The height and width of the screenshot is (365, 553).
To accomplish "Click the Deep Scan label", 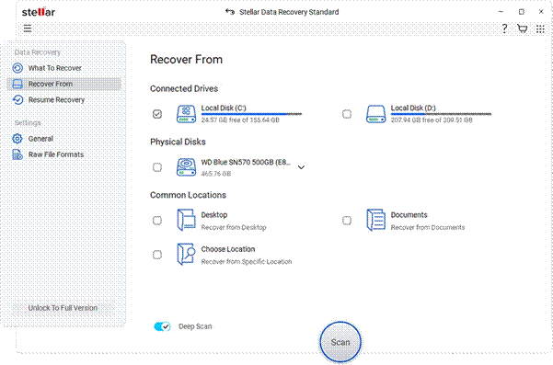I will (x=195, y=326).
